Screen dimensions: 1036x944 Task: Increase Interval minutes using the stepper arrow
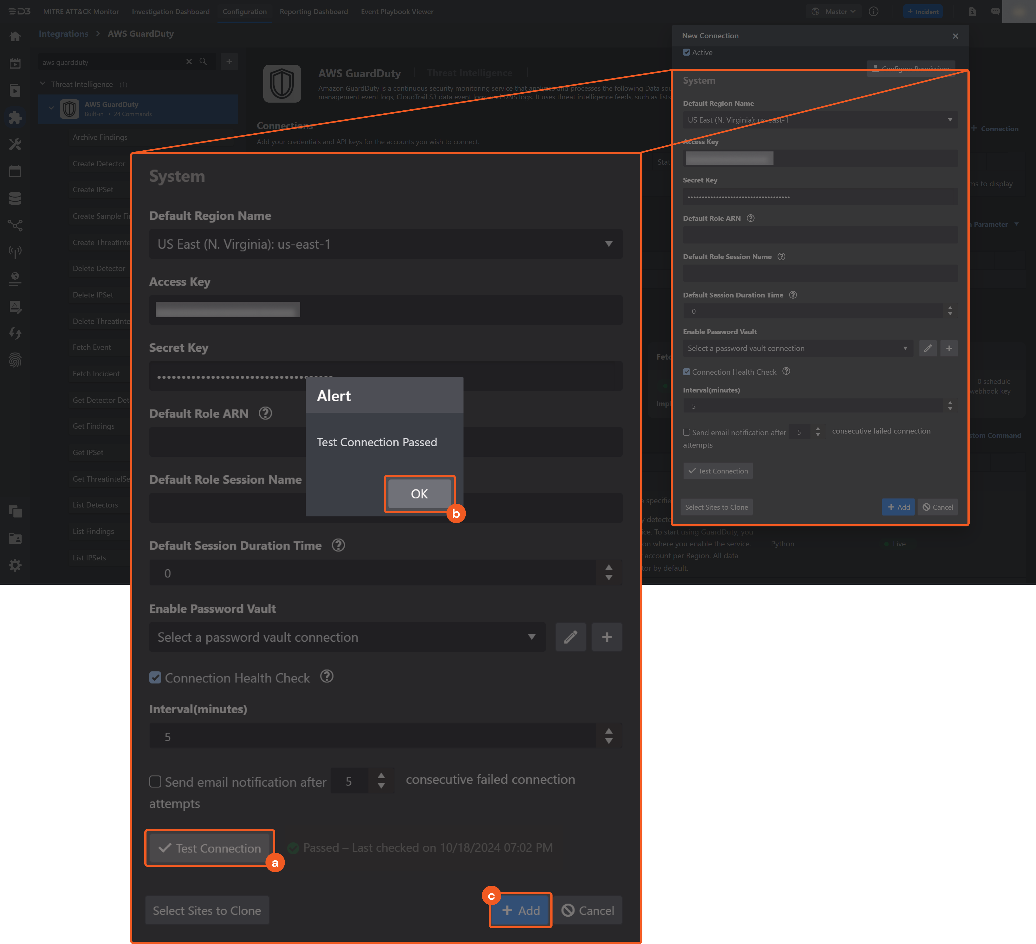(608, 731)
